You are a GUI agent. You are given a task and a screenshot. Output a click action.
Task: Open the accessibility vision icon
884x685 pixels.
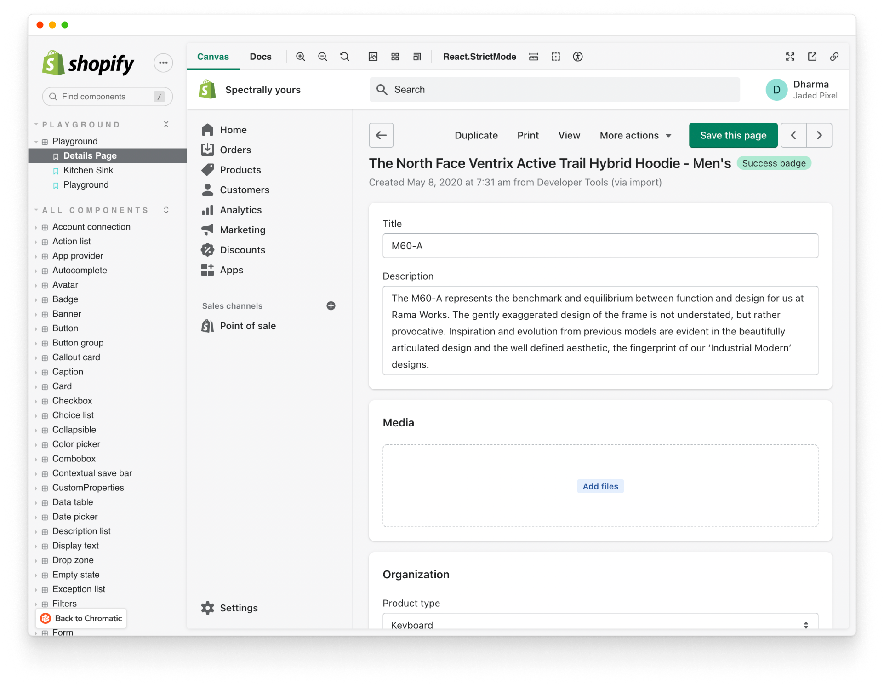(x=578, y=57)
